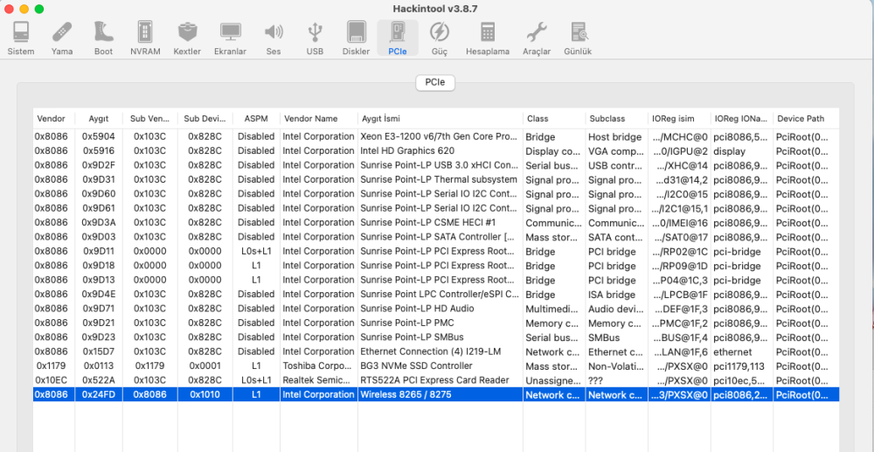Click the pci1179,113 IOReg IOName cell
Viewport: 874px width, 452px height.
[x=741, y=365]
